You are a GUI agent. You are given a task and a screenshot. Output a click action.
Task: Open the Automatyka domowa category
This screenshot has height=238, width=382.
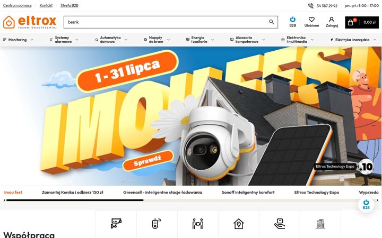pos(110,40)
